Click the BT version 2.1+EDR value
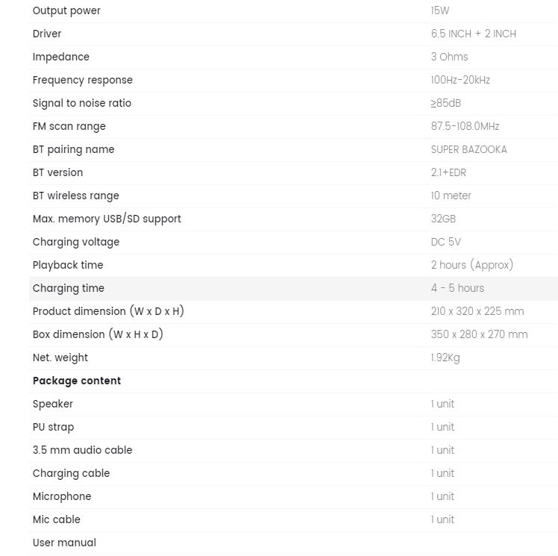 pos(448,172)
